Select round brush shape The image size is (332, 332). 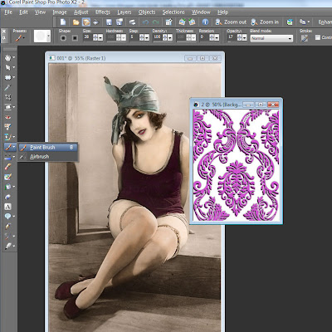pyautogui.click(x=63, y=38)
